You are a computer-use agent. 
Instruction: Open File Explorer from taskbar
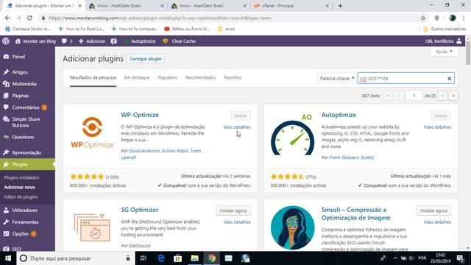click(194, 258)
